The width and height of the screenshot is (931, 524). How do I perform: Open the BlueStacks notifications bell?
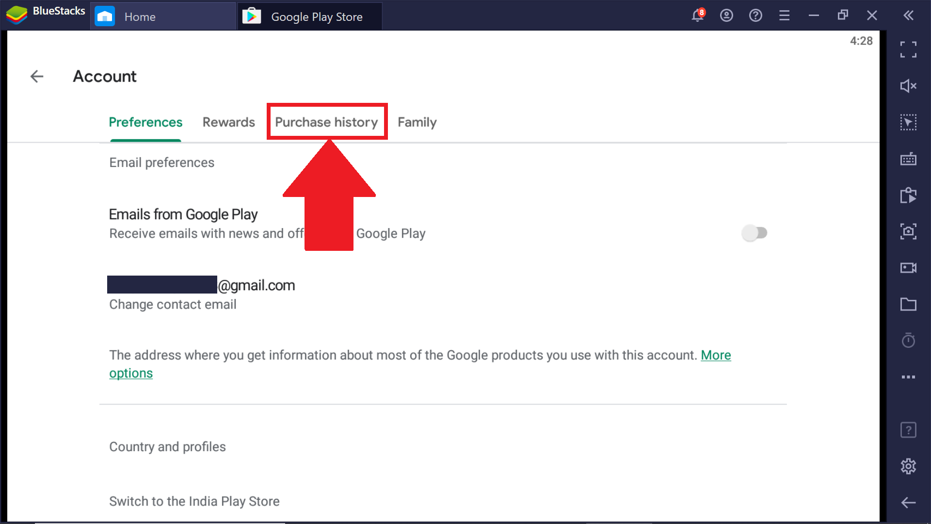[x=698, y=16]
